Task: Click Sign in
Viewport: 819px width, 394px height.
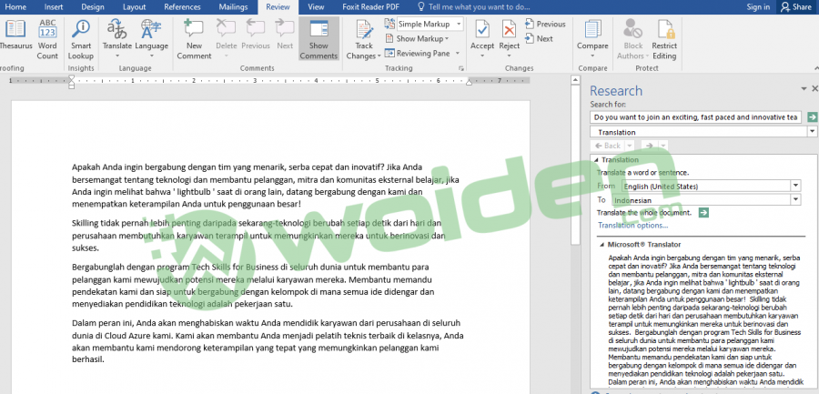Action: [x=758, y=6]
